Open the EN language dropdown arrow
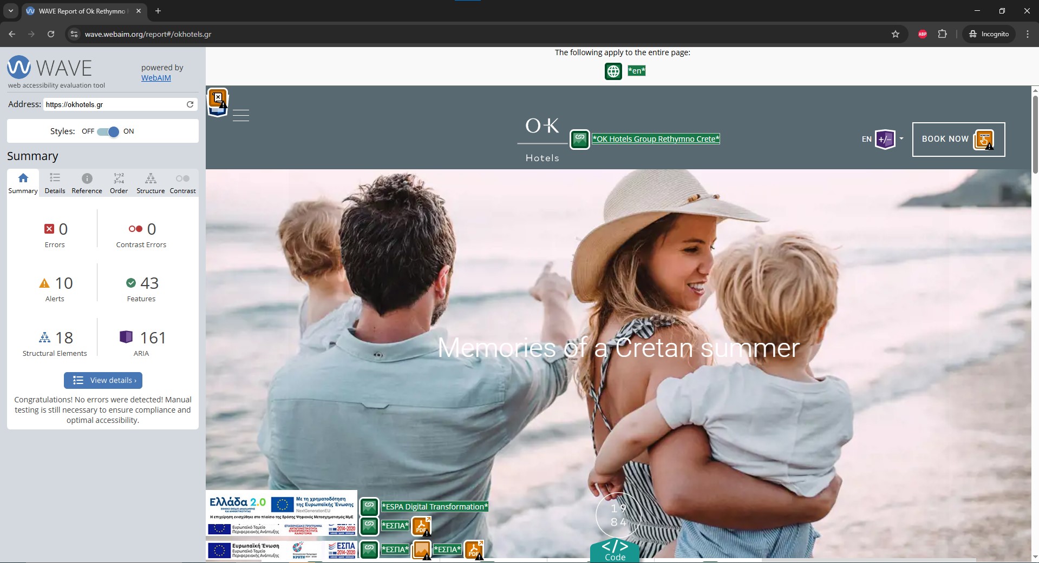Viewport: 1039px width, 563px height. (x=901, y=139)
